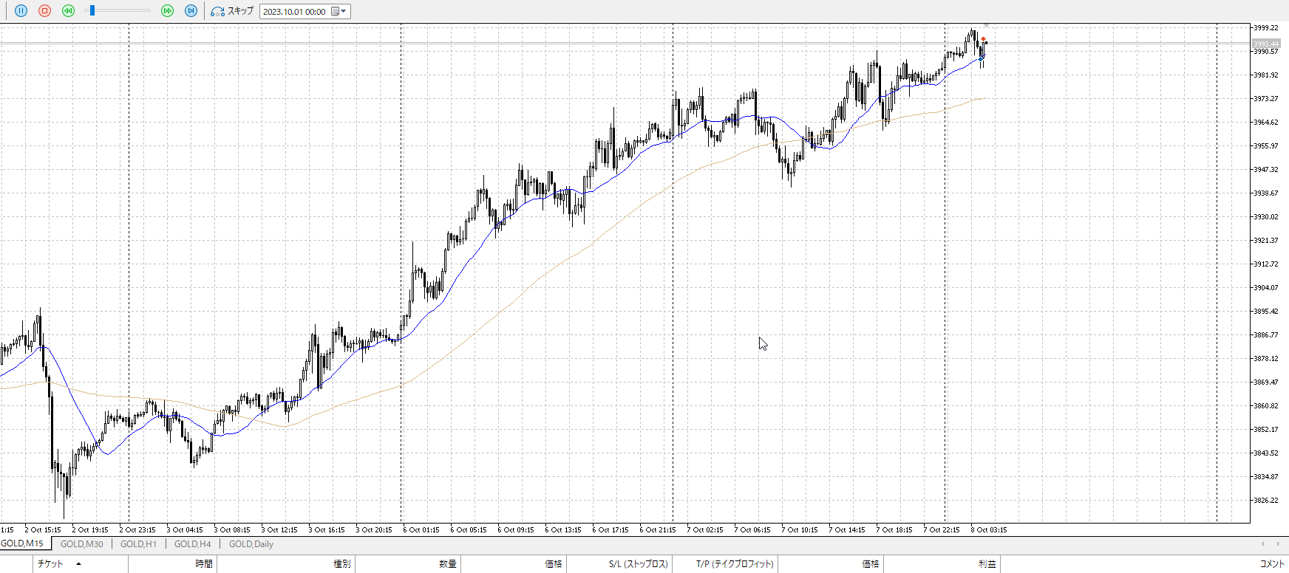Click the スキップ skip button
This screenshot has height=573, width=1289.
point(232,11)
